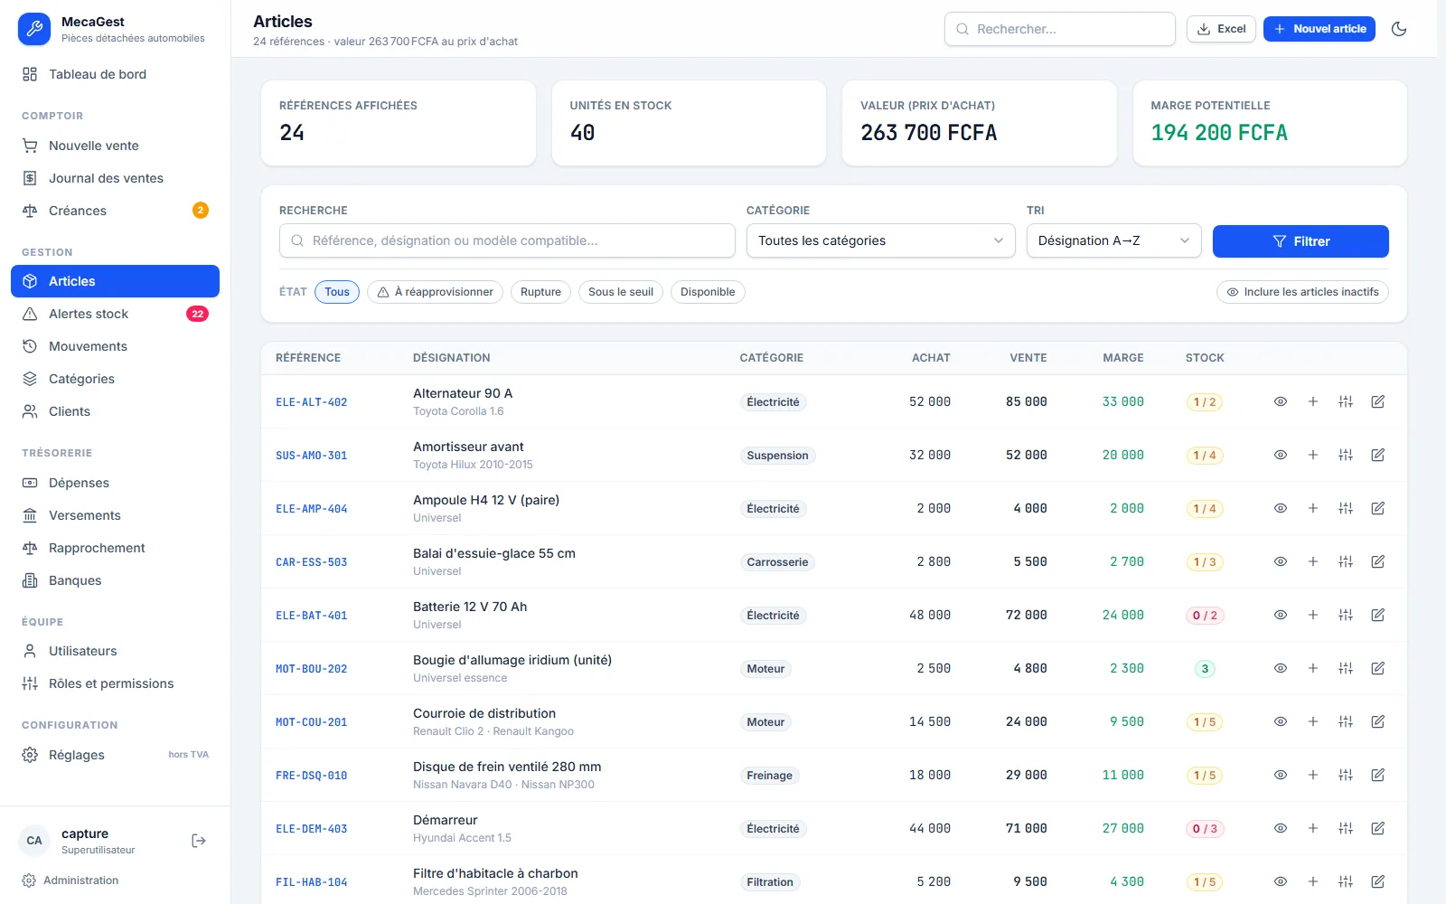Toggle À réapprovisionner state filter
This screenshot has height=904, width=1446.
[x=435, y=292]
